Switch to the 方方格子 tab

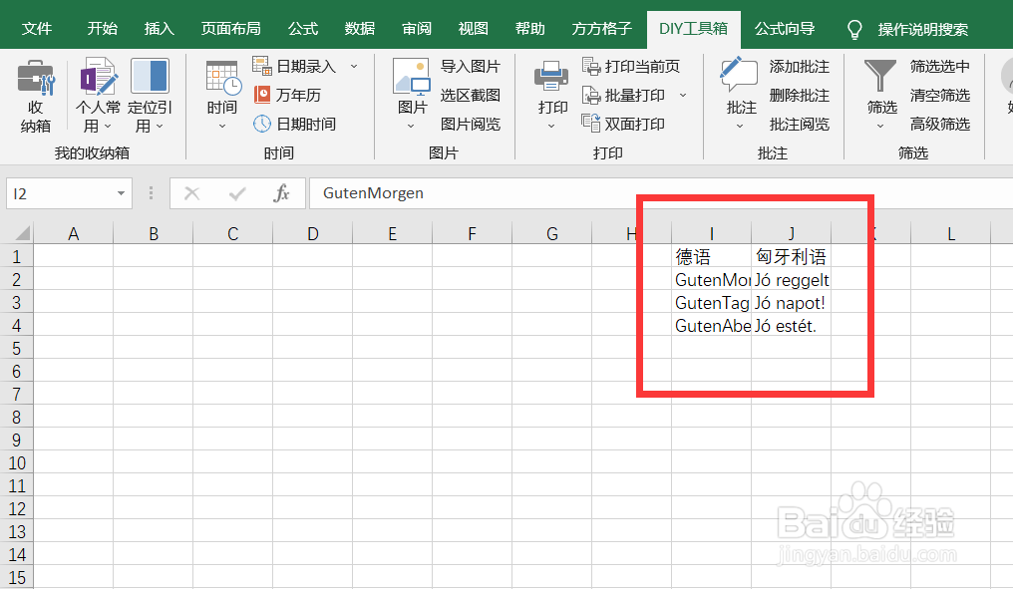(x=601, y=29)
